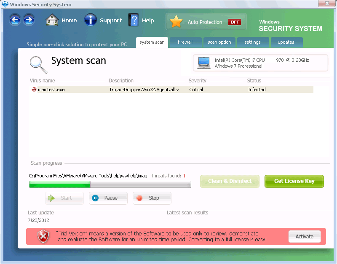Open the scan option tab
Viewport: 337px width, 264px height.
tap(219, 42)
